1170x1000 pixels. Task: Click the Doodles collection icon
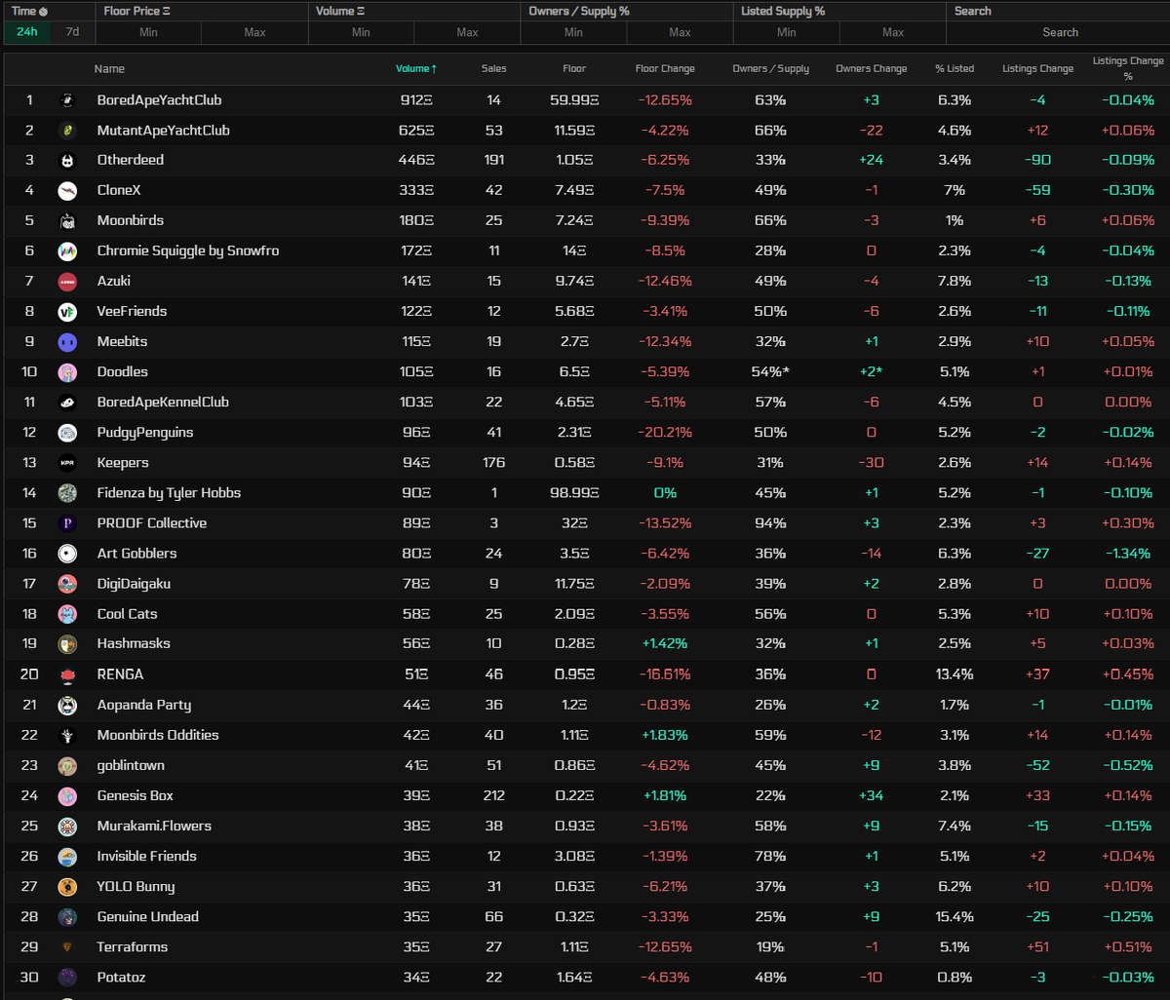(67, 371)
